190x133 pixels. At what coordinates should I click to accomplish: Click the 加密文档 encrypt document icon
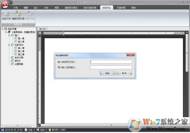pyautogui.click(x=7, y=14)
